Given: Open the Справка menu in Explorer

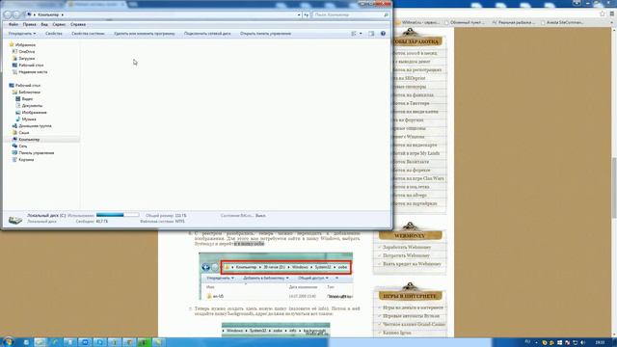Looking at the screenshot, I should (78, 24).
